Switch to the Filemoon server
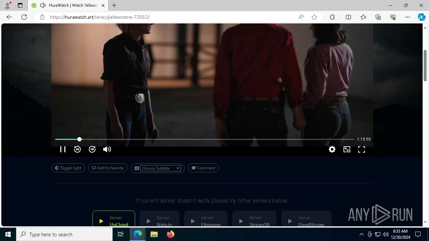Image resolution: width=429 pixels, height=241 pixels. click(x=206, y=219)
